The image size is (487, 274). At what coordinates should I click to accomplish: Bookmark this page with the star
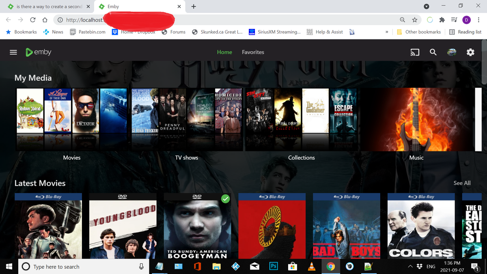414,20
